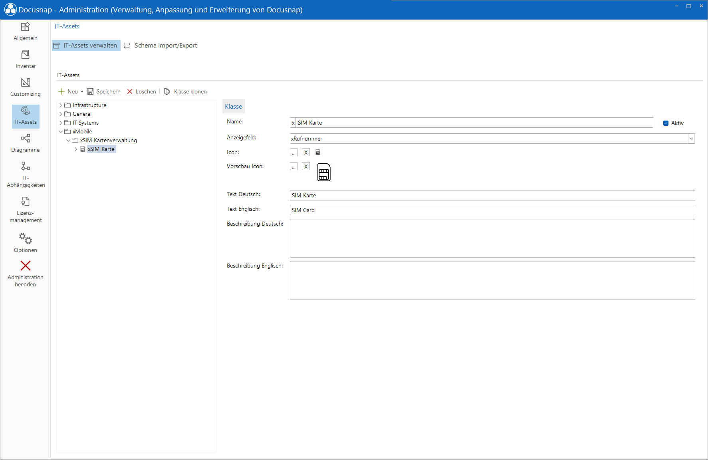
Task: Click the small SIM icon beside Icon field
Action: coord(318,152)
